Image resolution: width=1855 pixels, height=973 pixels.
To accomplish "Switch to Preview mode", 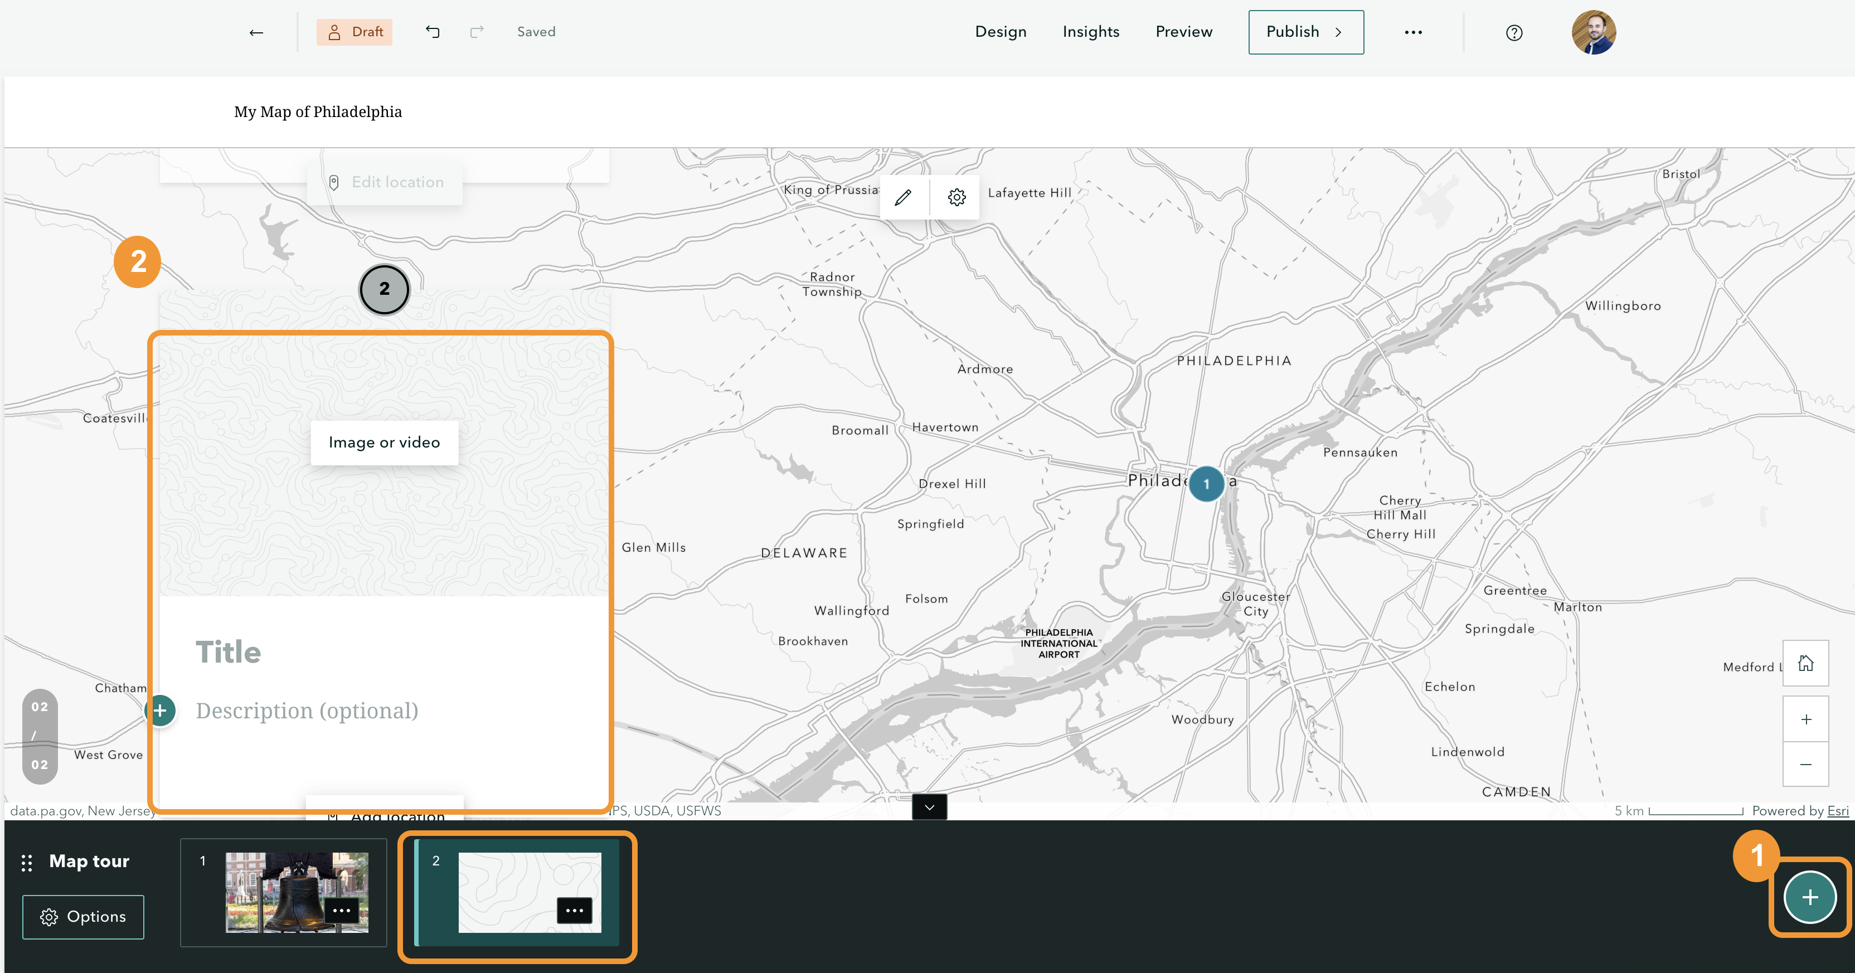I will point(1183,32).
